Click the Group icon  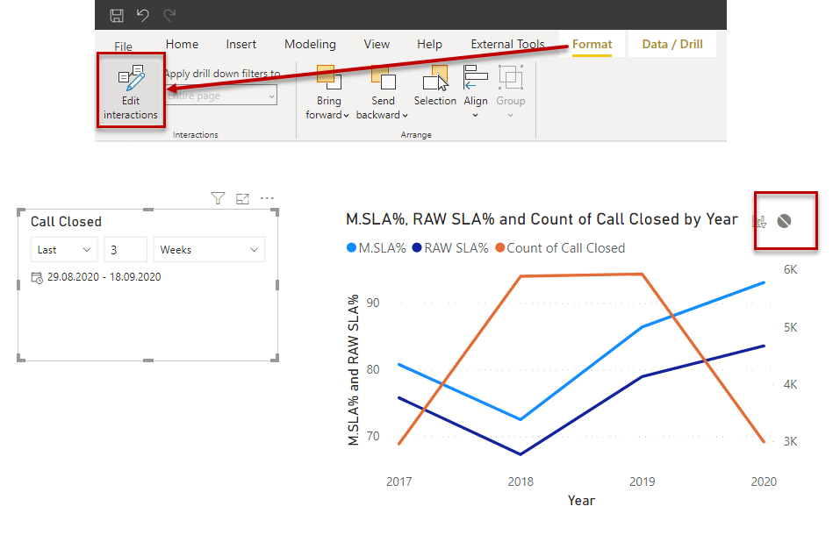point(511,77)
